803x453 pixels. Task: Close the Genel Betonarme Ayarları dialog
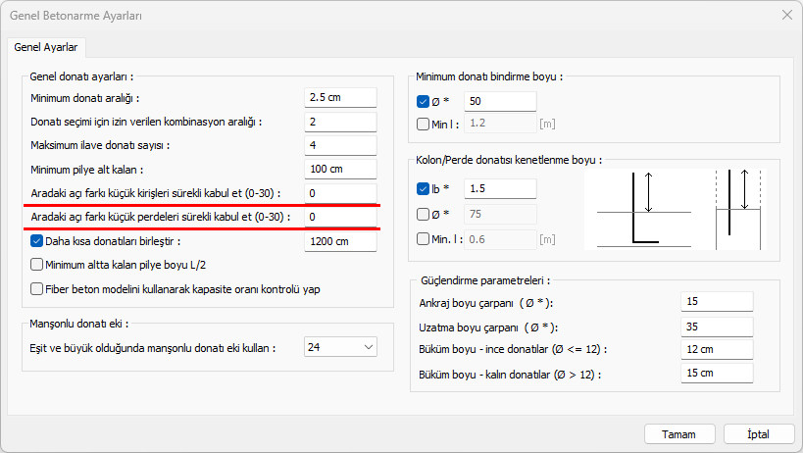pos(785,15)
